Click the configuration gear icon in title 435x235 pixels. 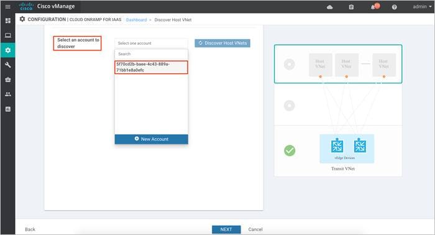click(22, 19)
